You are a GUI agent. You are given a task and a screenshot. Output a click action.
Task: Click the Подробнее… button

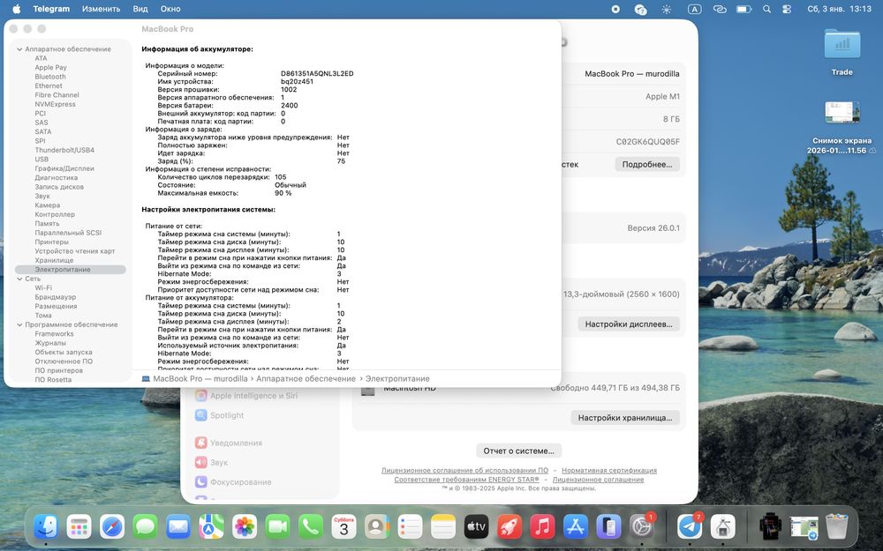point(647,164)
